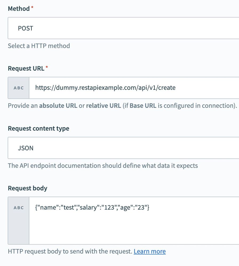239x266 pixels.
Task: Click the JSON text in Request body
Action: pyautogui.click(x=92, y=208)
